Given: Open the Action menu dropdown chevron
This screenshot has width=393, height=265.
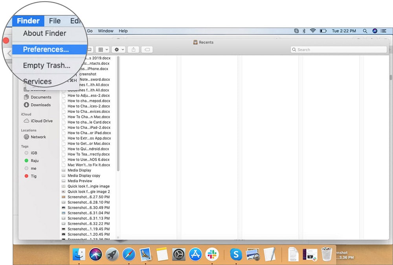Looking at the screenshot, I should (x=123, y=49).
